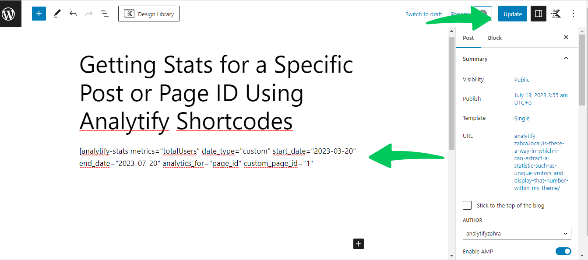Viewport: 588px width, 260px height.
Task: Collapse the Summary section chevron
Action: tap(566, 58)
